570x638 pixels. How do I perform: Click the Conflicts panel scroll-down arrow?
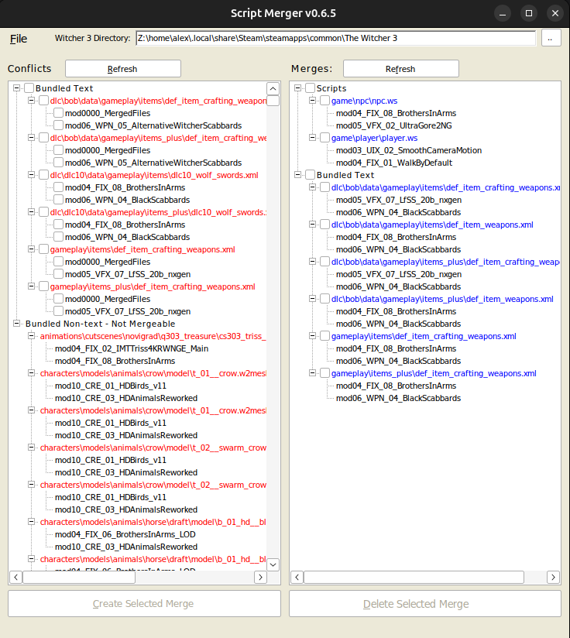[x=273, y=564]
